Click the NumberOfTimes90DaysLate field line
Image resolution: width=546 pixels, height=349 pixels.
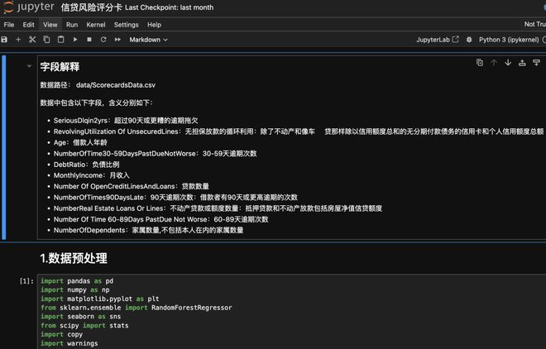pyautogui.click(x=175, y=198)
